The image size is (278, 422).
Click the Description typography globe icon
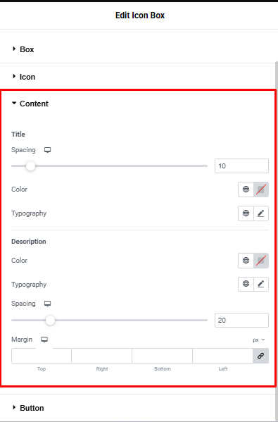click(246, 284)
